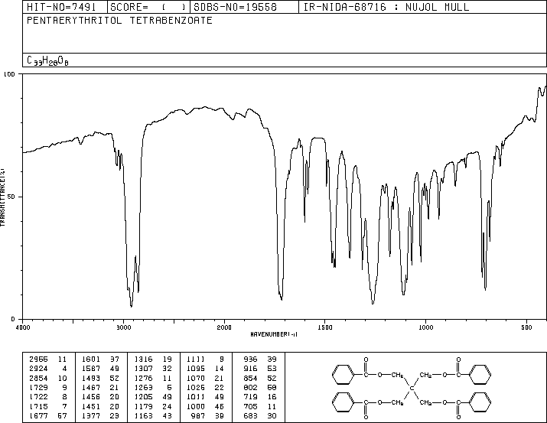Click the 50 transmittance axis label

(11, 197)
